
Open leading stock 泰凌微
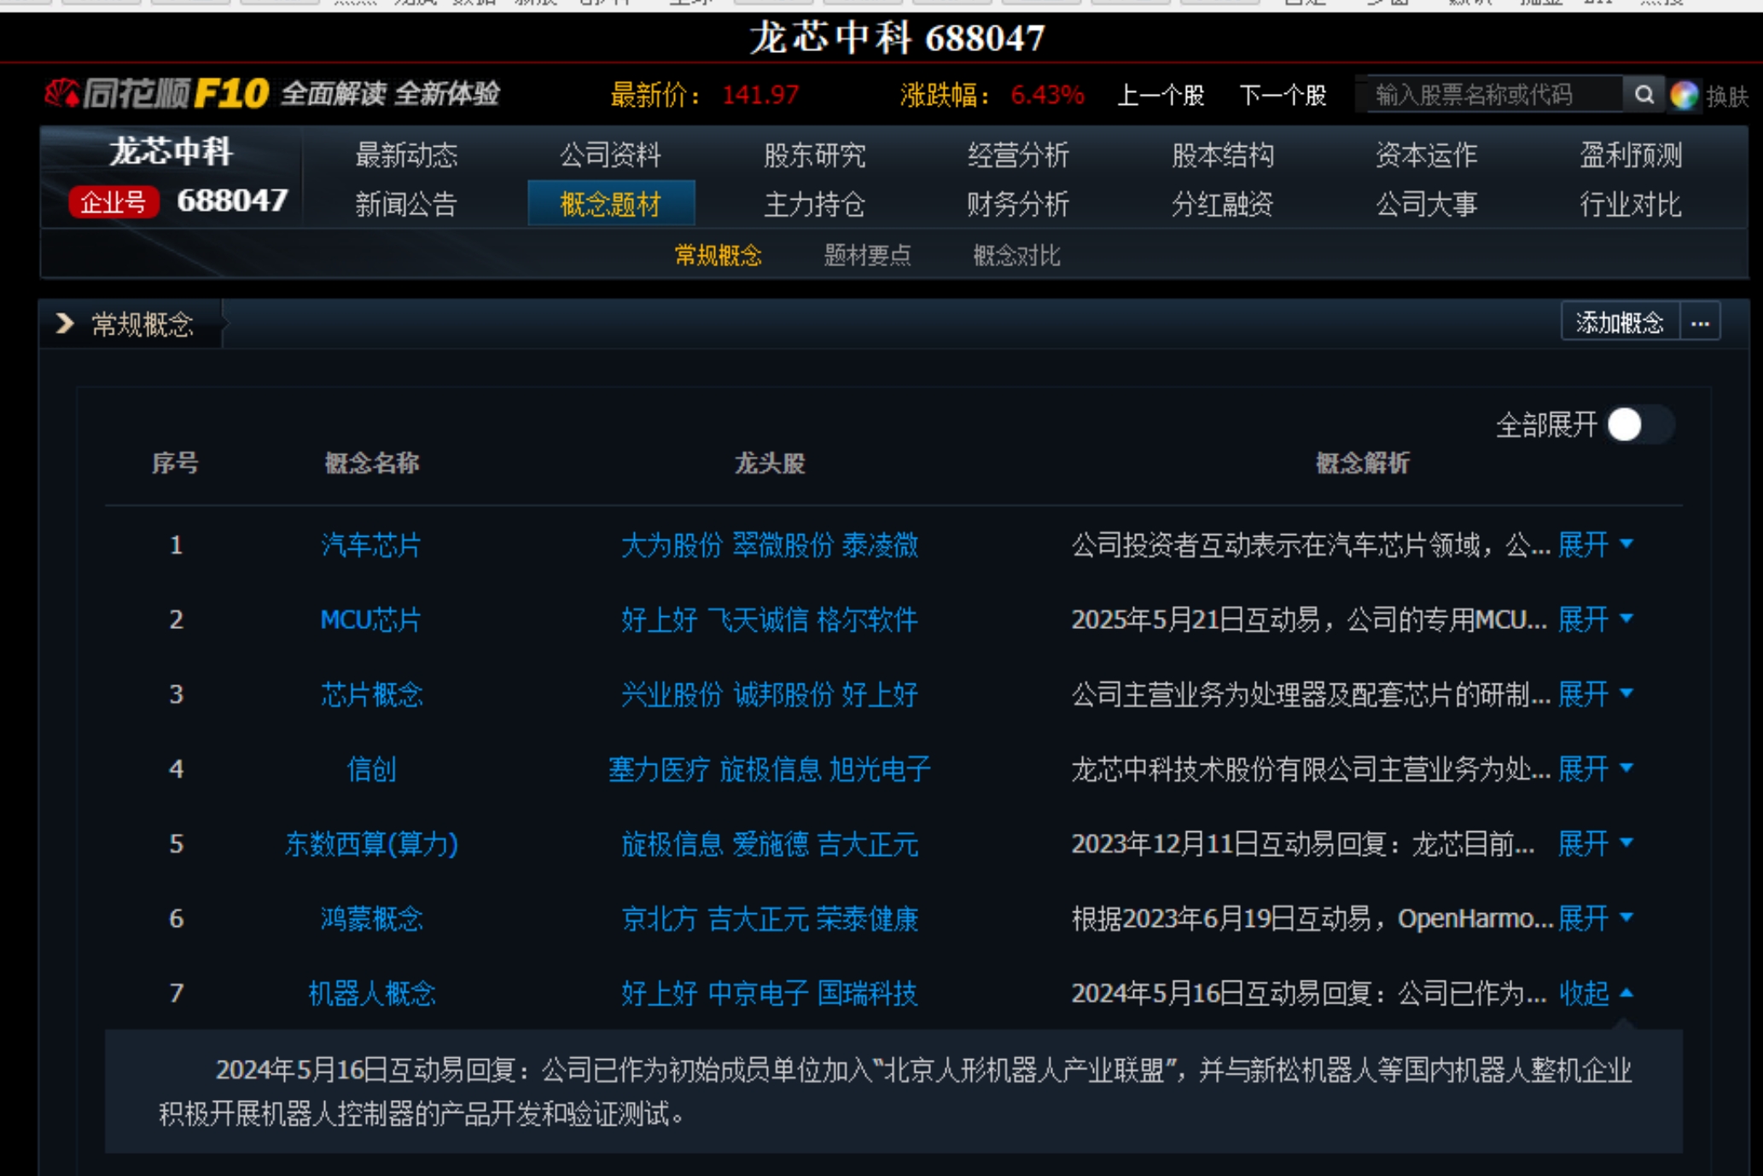tap(880, 544)
